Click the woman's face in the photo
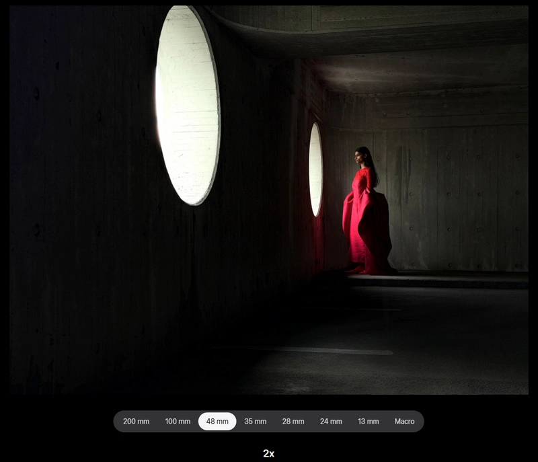Viewport: 538px width, 462px height. pos(359,157)
